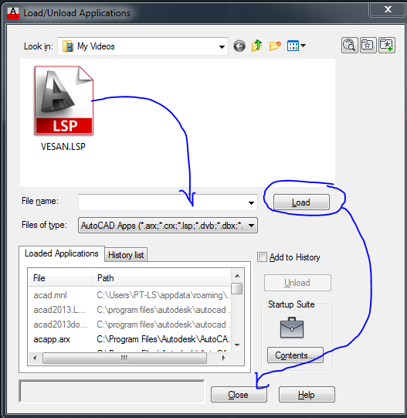Switch to the History list tab
The width and height of the screenshot is (407, 418).
click(x=126, y=255)
